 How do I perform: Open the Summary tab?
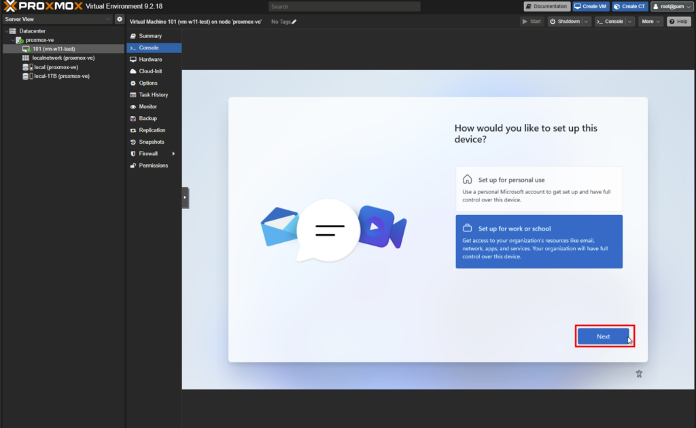[x=154, y=36]
